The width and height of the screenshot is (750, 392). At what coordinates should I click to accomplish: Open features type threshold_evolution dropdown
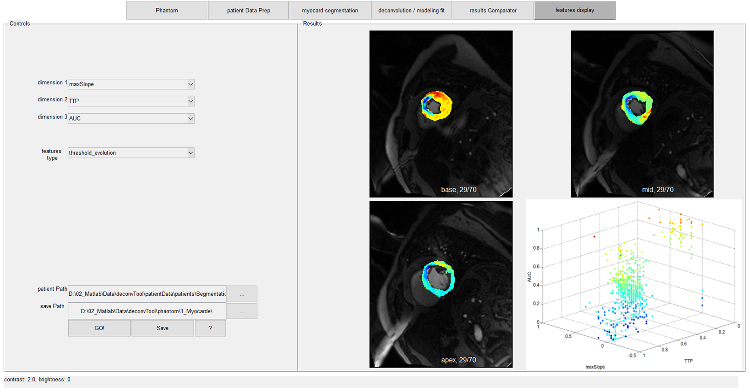[131, 153]
